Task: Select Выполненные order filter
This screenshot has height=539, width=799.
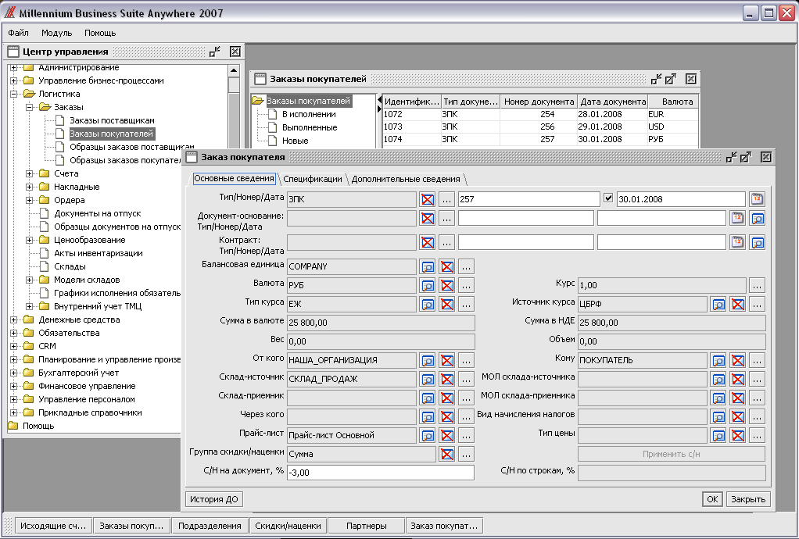Action: 310,128
